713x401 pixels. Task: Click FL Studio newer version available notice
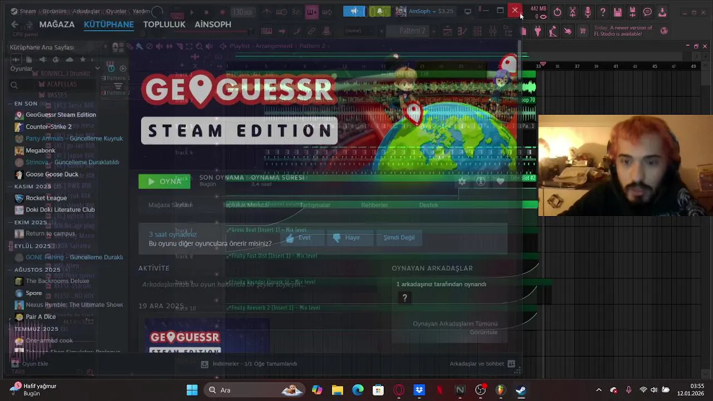pyautogui.click(x=623, y=31)
